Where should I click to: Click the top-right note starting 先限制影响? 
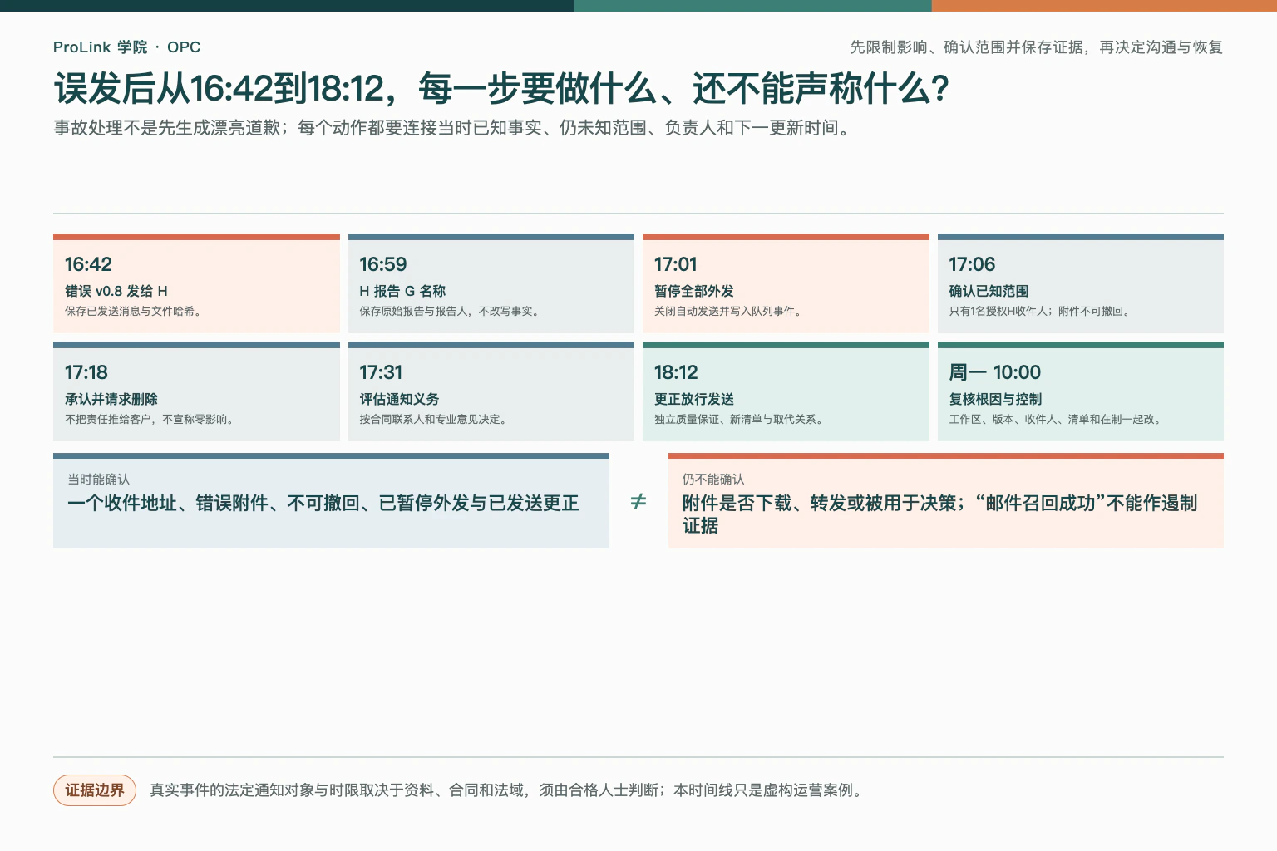(x=1036, y=47)
